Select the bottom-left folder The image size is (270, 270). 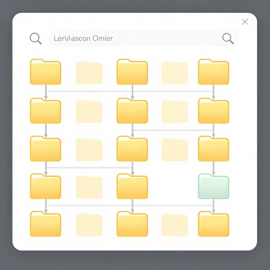click(45, 224)
